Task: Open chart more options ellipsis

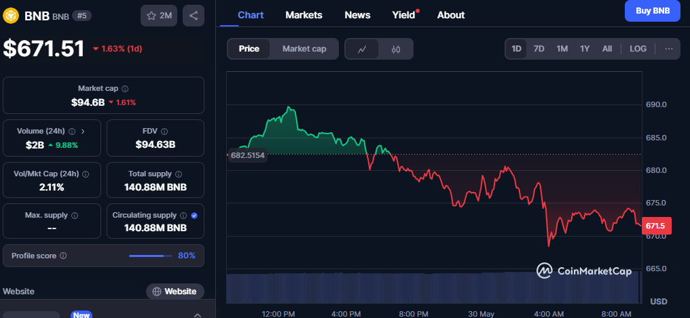Action: point(669,49)
